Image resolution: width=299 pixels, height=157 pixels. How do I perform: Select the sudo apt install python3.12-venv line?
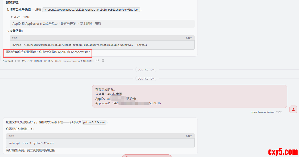[31, 143]
